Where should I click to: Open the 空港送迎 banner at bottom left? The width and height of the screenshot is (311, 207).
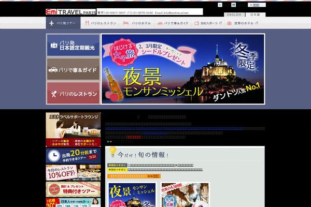[x=73, y=202]
